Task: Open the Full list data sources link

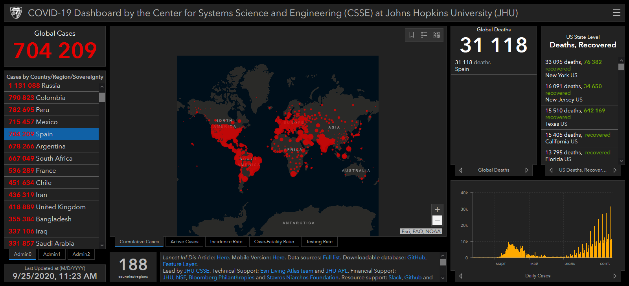Action: coord(331,257)
